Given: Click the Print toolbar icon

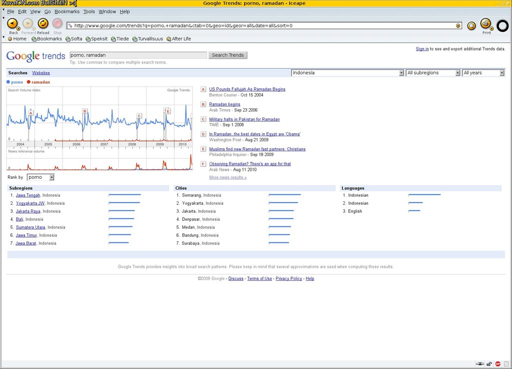Looking at the screenshot, I should tap(485, 24).
